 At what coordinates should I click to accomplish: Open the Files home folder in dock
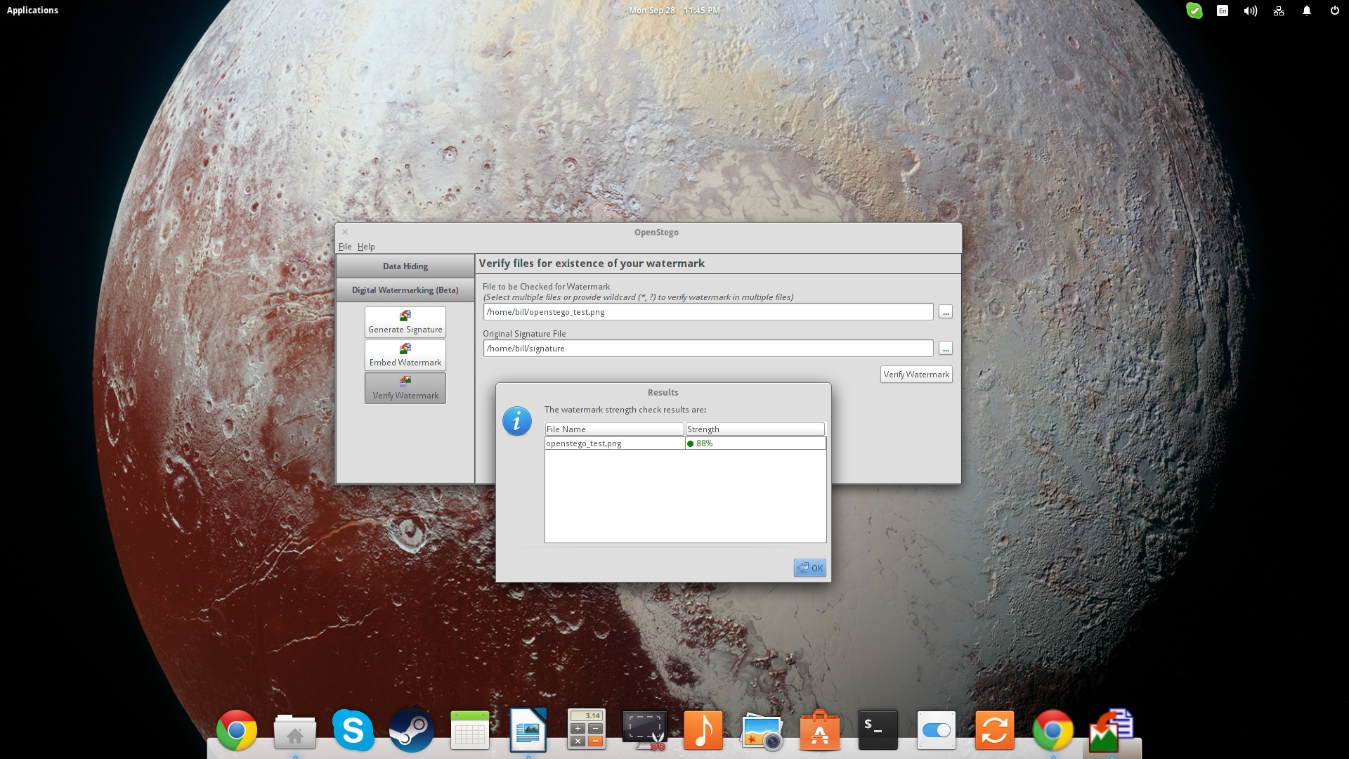295,732
